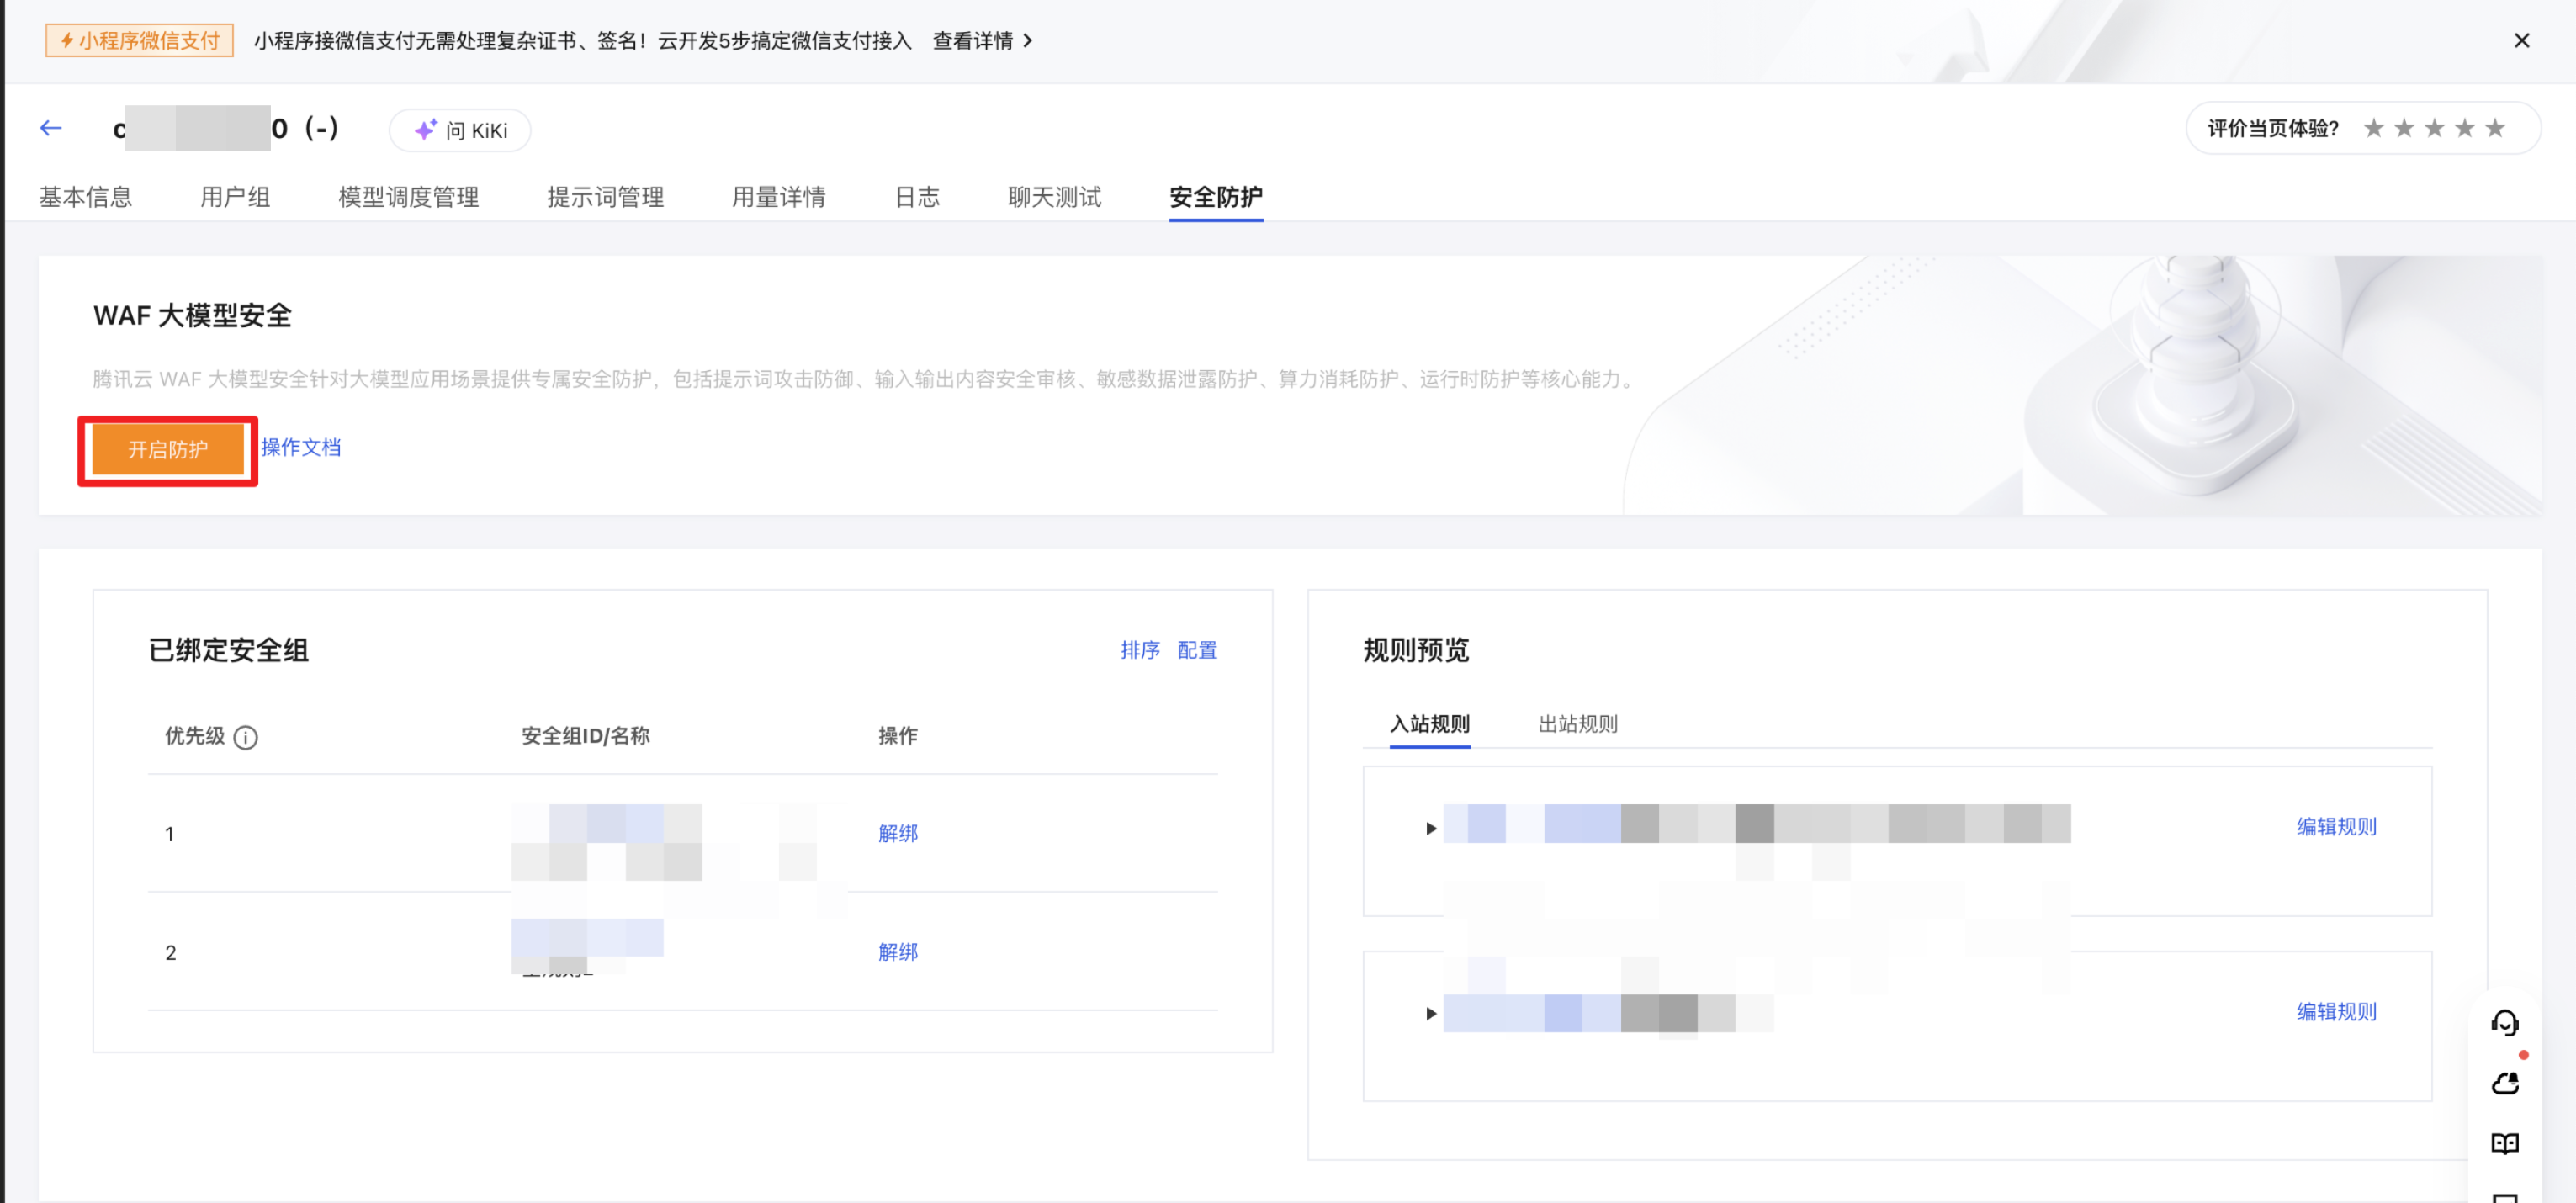
Task: Show 优先级 info tooltip icon
Action: pos(245,737)
